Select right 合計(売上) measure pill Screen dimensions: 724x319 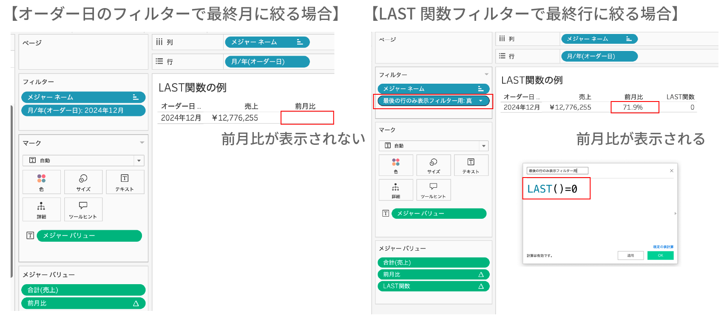pyautogui.click(x=434, y=263)
